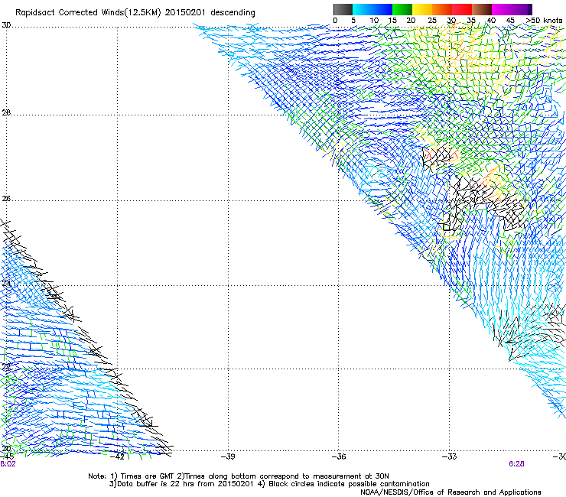Click the green 15-20 knots legend swatch
Image resolution: width=566 pixels, height=497 pixels.
pos(402,9)
